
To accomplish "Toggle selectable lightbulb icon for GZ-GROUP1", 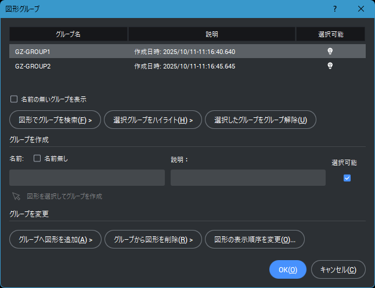I will coord(330,52).
